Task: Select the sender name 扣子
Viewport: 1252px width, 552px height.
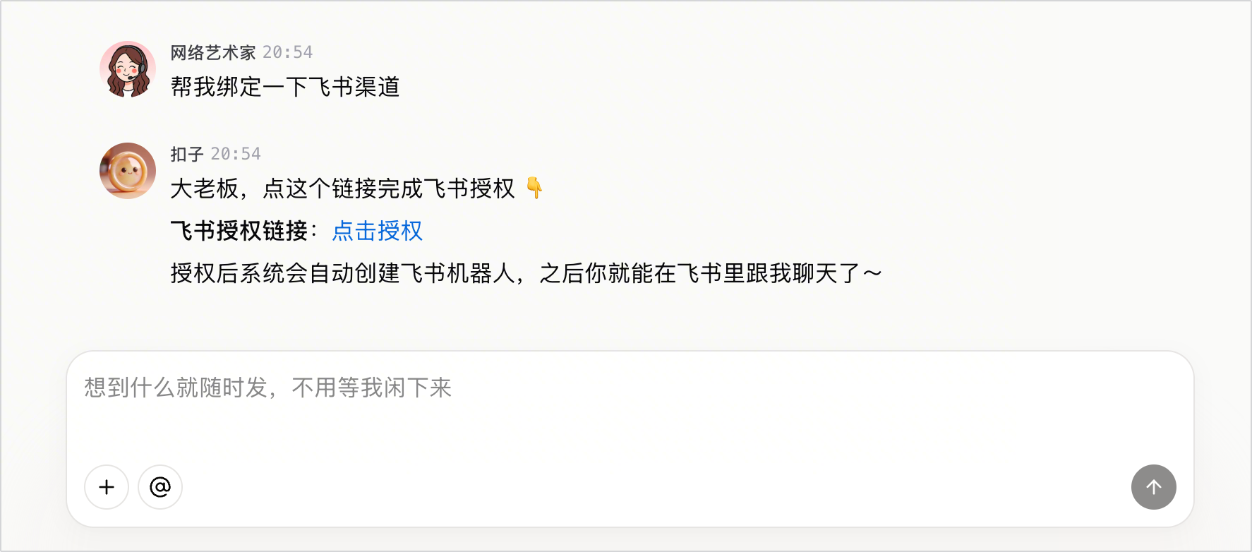Action: (x=187, y=154)
